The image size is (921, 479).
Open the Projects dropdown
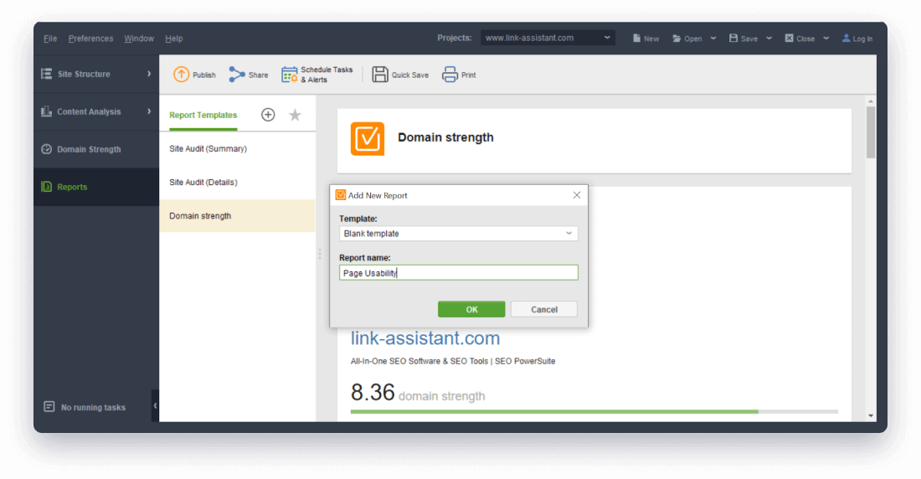(x=548, y=38)
